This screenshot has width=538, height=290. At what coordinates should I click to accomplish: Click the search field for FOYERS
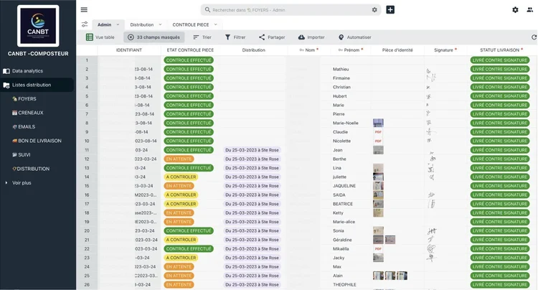tap(291, 10)
